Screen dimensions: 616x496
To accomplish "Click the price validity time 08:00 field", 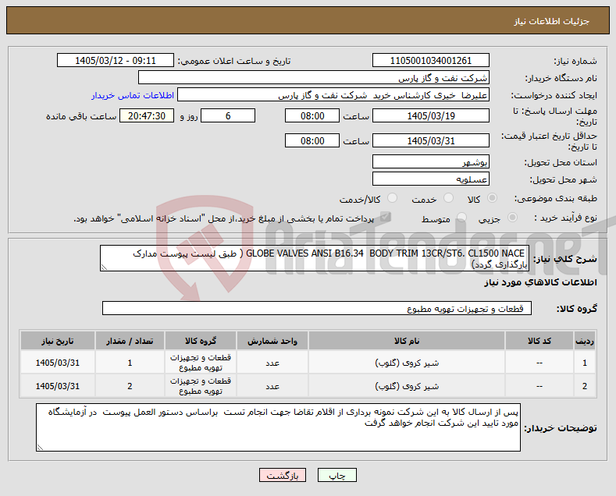I will pos(312,140).
